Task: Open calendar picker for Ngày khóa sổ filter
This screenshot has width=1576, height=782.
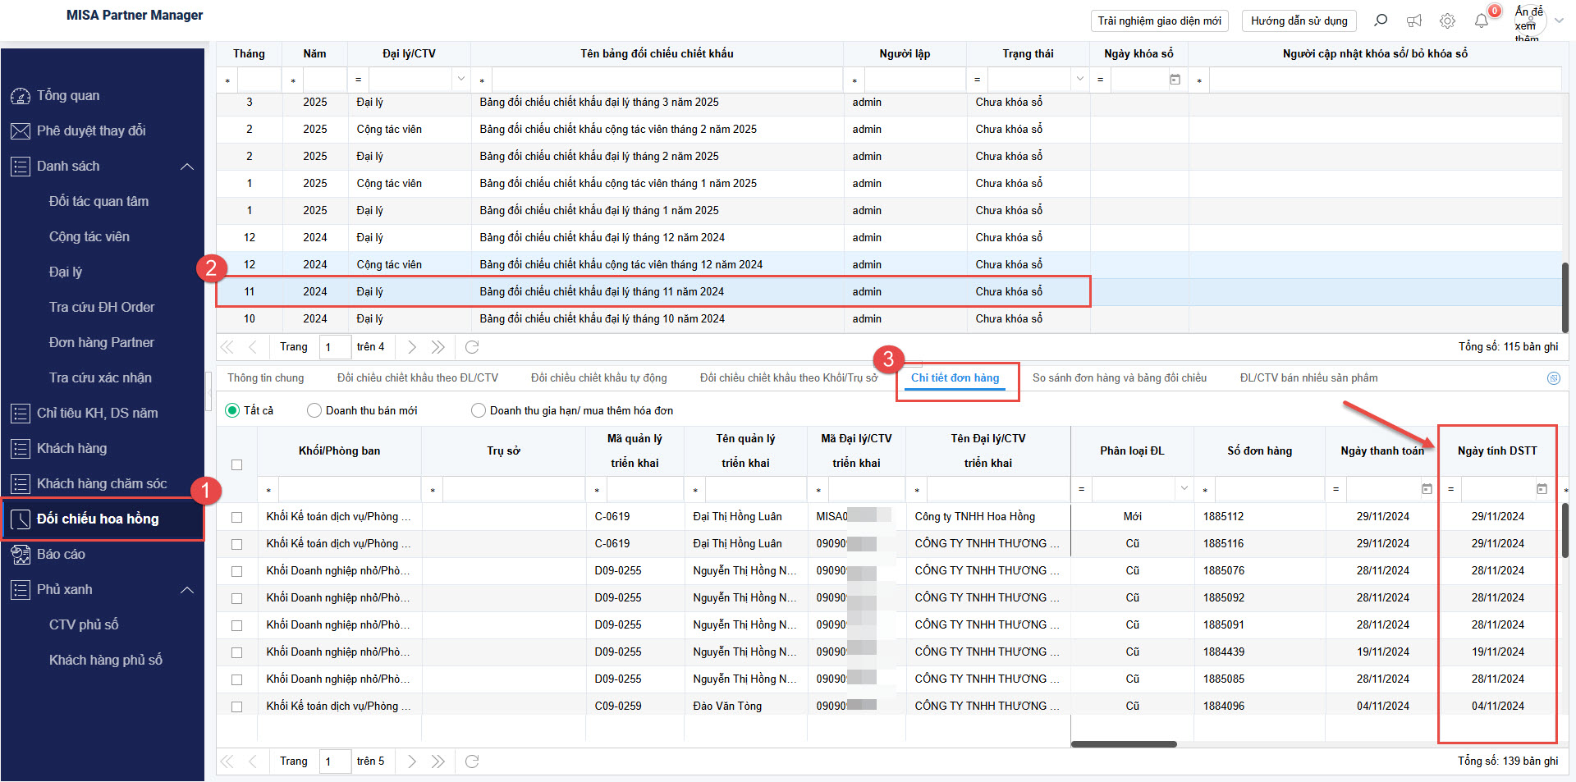Action: (1175, 80)
